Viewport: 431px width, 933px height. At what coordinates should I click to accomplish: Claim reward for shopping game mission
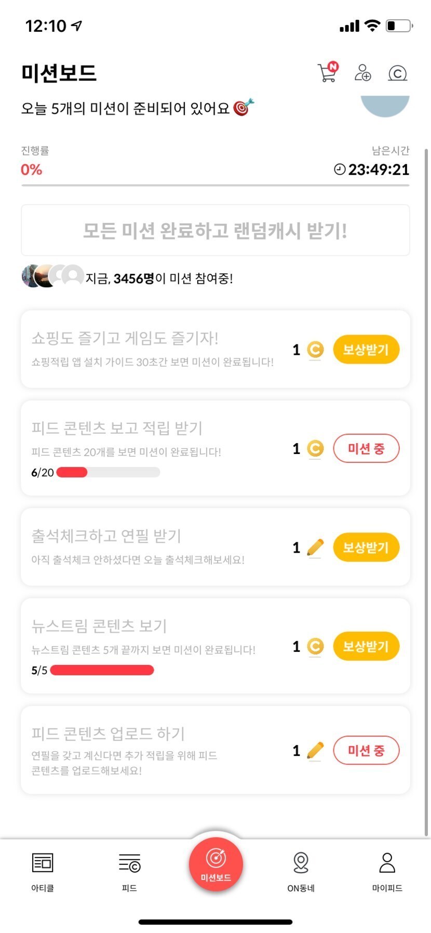tap(366, 350)
